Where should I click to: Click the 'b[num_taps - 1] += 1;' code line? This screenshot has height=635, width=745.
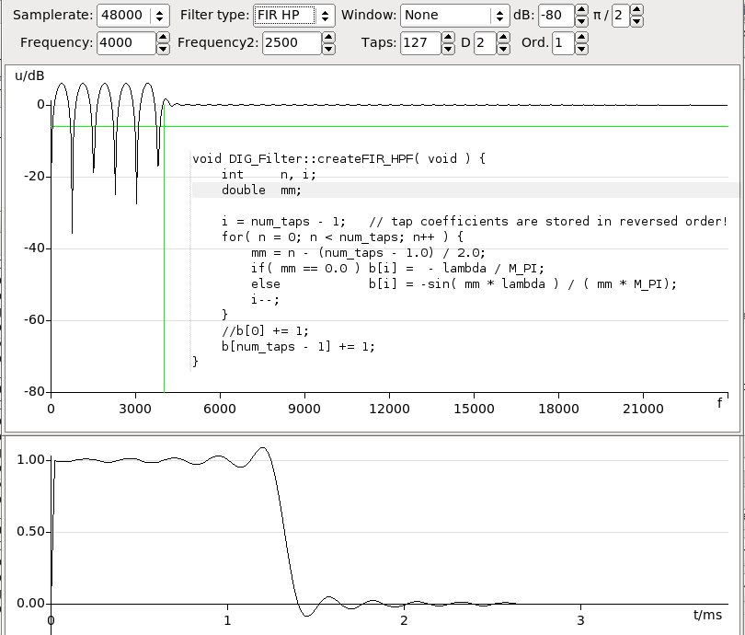[298, 347]
